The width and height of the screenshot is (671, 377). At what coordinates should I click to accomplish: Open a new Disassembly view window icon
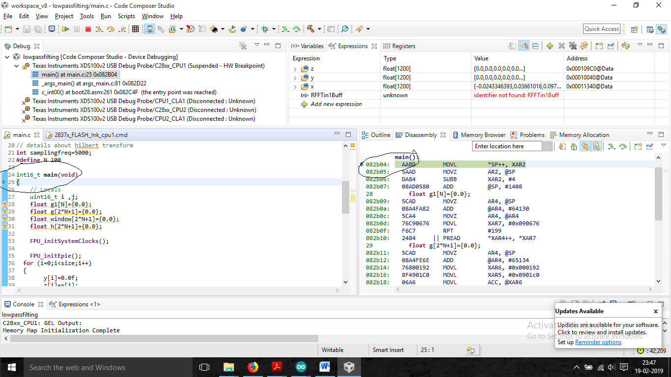coord(638,146)
